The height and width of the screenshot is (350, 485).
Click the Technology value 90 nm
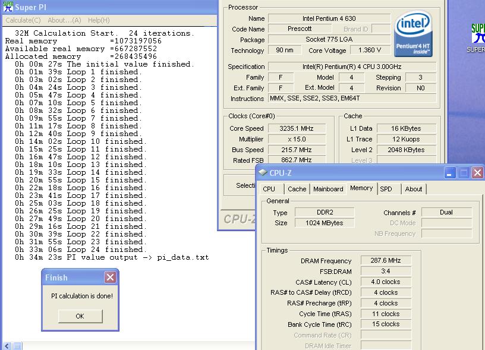coord(285,50)
